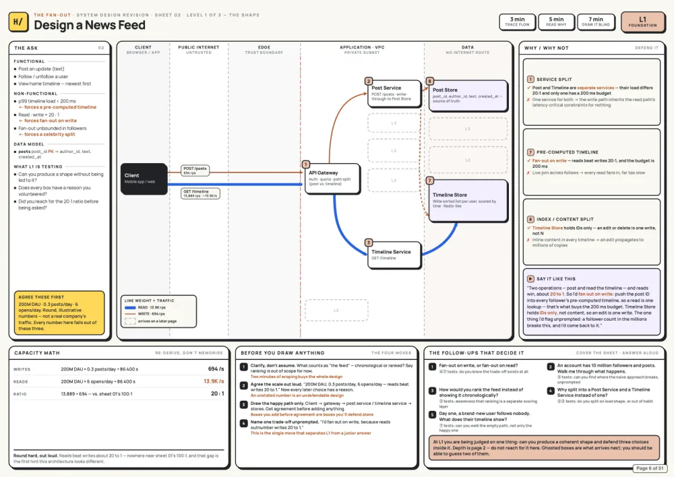Click the badge numbered 8 on Post Store

pyautogui.click(x=429, y=81)
